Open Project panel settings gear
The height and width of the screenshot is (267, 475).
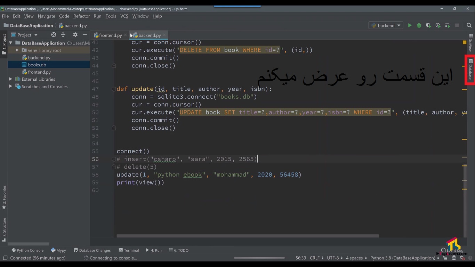[75, 35]
